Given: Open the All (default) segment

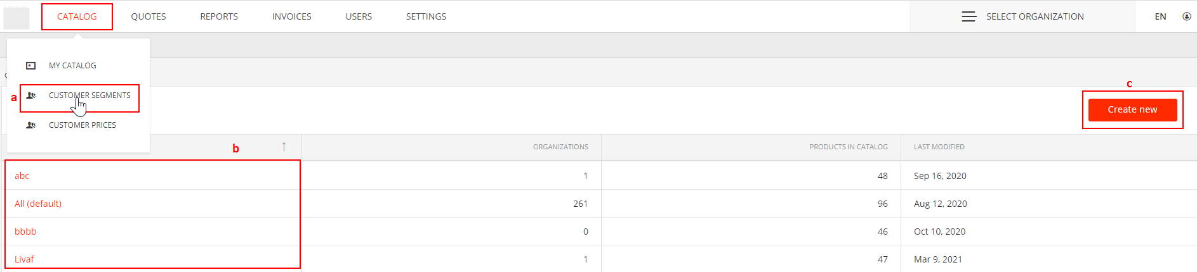Looking at the screenshot, I should click(38, 204).
